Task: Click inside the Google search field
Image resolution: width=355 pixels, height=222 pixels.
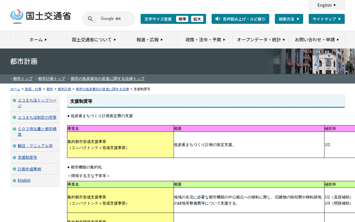Action: (x=114, y=19)
